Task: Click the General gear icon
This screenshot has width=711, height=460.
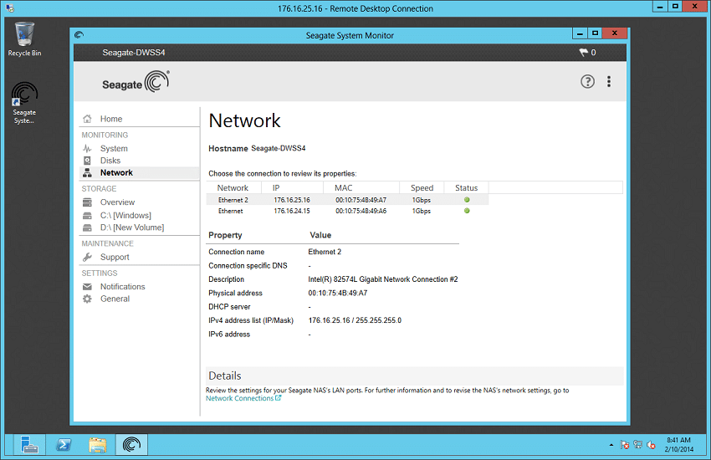Action: pos(88,299)
